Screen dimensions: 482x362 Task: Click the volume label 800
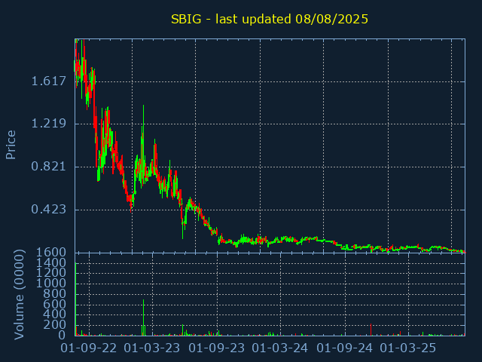tap(54, 293)
